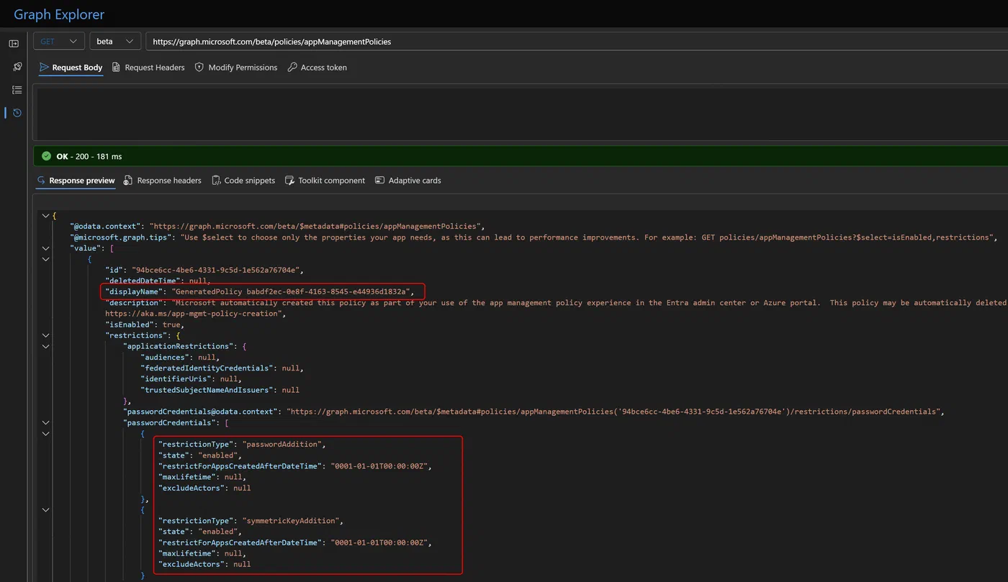Click the green OK status checkmark icon
This screenshot has width=1008, height=582.
pos(47,156)
